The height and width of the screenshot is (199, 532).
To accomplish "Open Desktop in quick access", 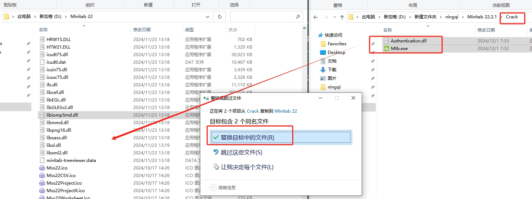I will [336, 53].
